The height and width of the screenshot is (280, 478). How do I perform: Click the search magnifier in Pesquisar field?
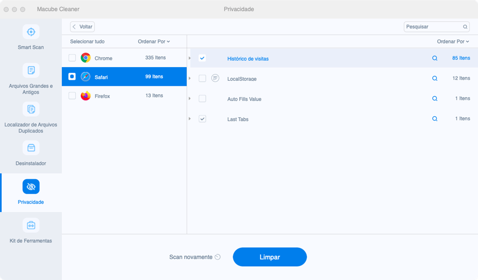point(465,27)
